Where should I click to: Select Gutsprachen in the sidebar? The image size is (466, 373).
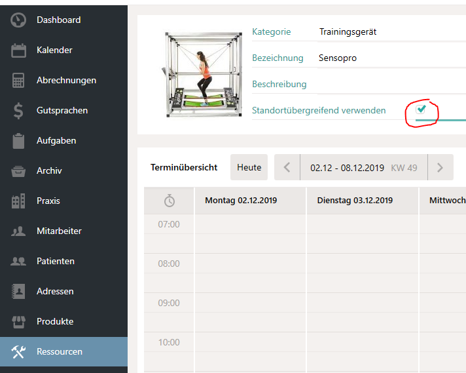(x=62, y=110)
